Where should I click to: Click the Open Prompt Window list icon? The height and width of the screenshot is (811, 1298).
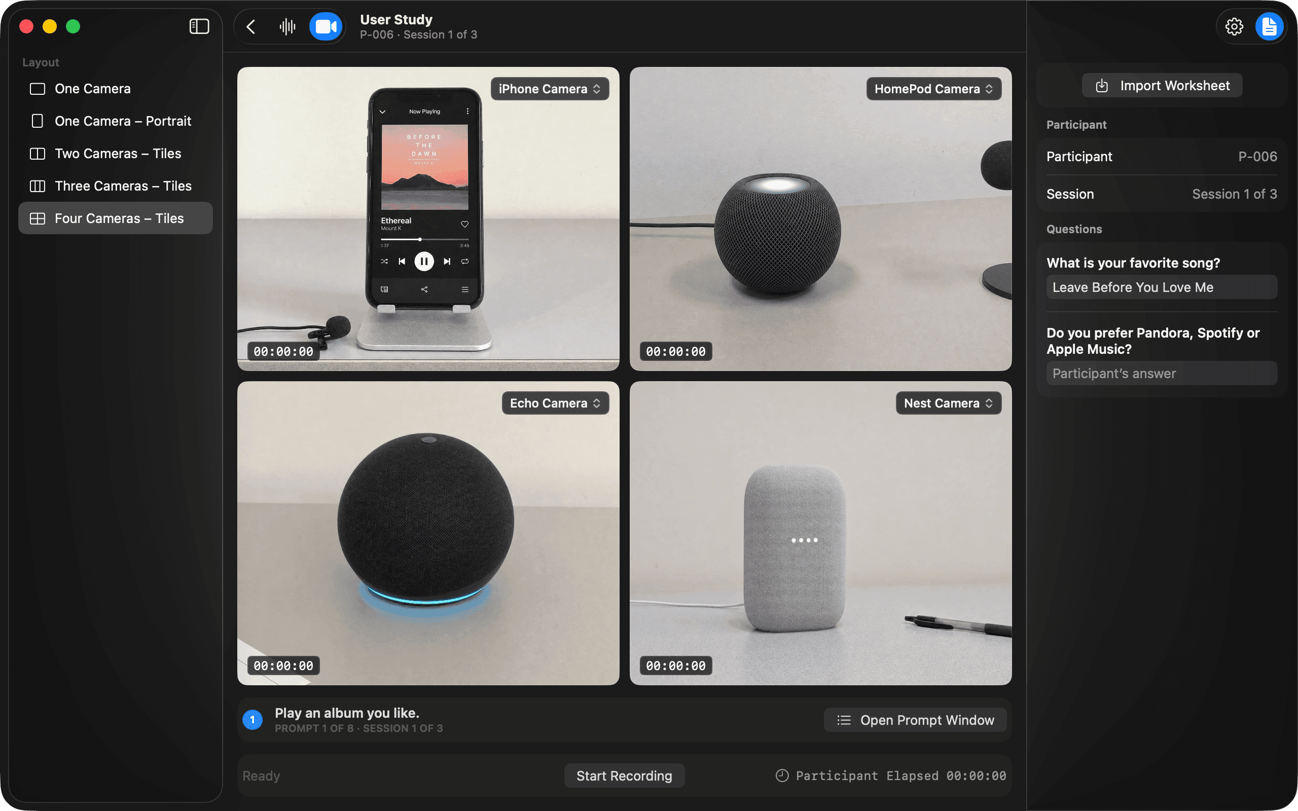(844, 720)
